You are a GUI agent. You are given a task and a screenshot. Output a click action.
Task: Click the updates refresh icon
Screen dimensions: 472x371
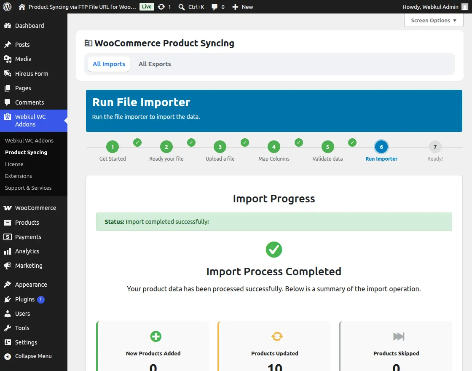tap(161, 7)
